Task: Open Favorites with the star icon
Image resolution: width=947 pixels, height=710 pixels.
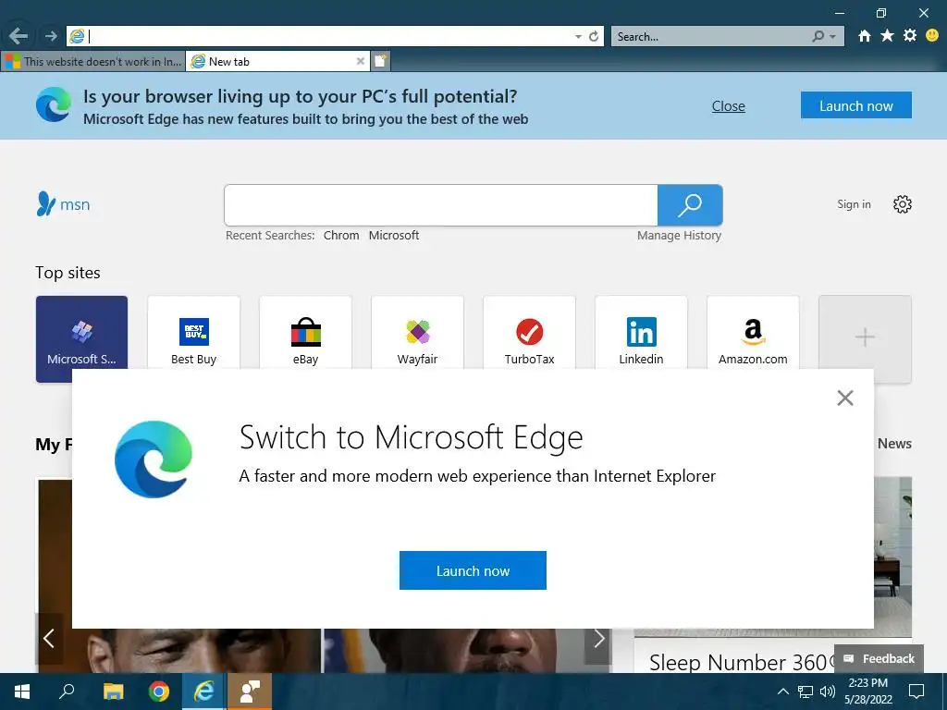Action: coord(887,36)
